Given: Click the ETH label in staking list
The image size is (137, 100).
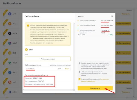Looking at the screenshot, I should tap(14, 14).
